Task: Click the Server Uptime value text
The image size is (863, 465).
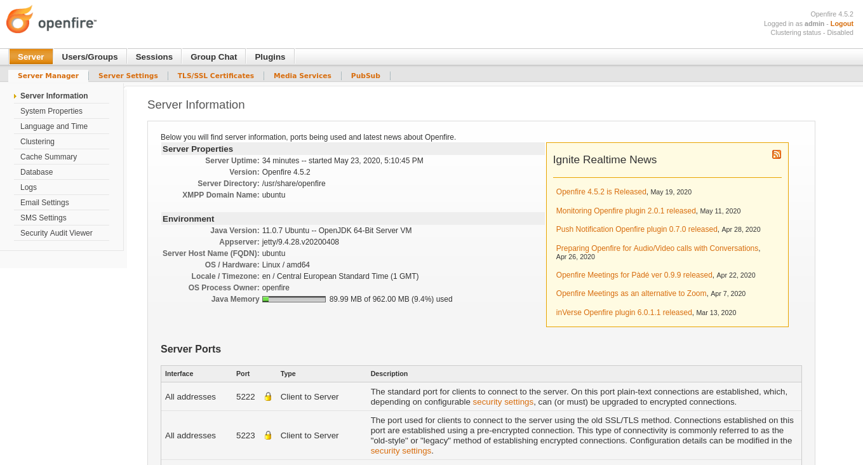Action: point(343,161)
